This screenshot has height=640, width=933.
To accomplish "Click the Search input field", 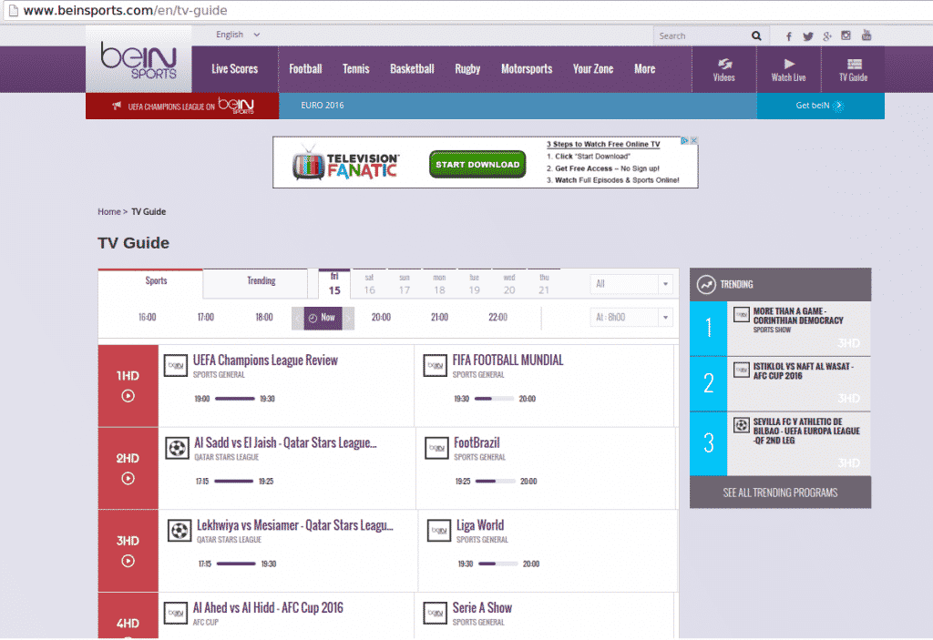I will click(x=702, y=36).
